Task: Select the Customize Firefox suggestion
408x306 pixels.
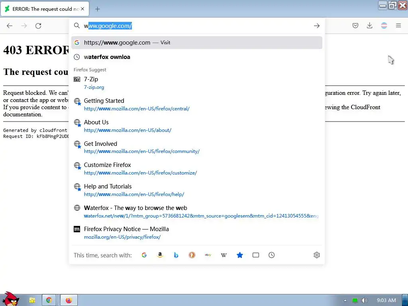Action: 197,169
